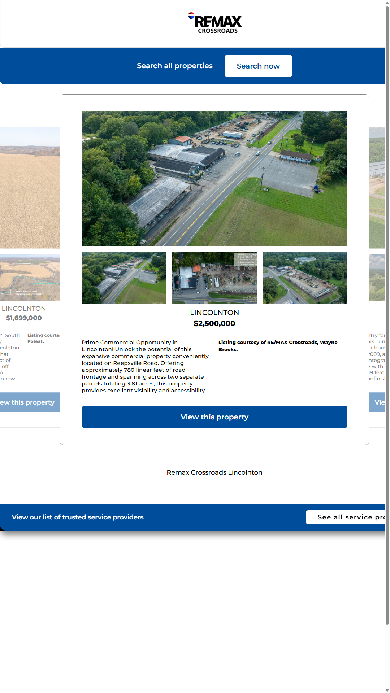This screenshot has width=390, height=693.
Task: Click the $2,500,000 price text
Action: 214,323
